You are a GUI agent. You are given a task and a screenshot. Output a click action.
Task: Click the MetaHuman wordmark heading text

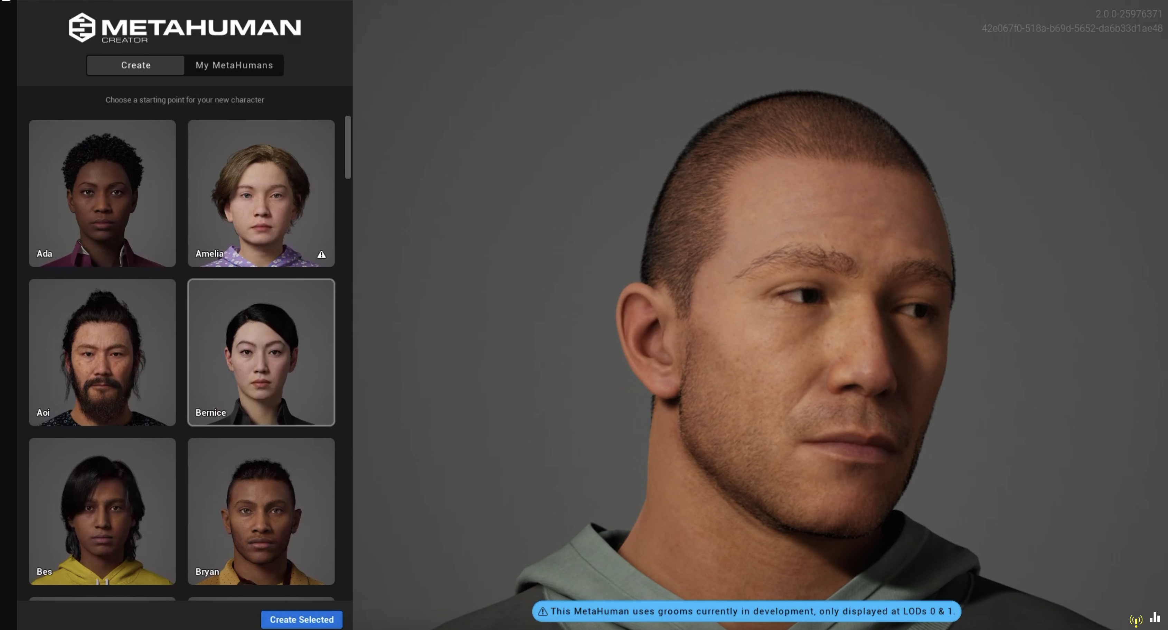[x=201, y=28]
